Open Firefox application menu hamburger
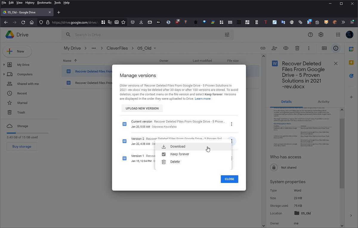The height and width of the screenshot is (228, 358). coord(352,22)
